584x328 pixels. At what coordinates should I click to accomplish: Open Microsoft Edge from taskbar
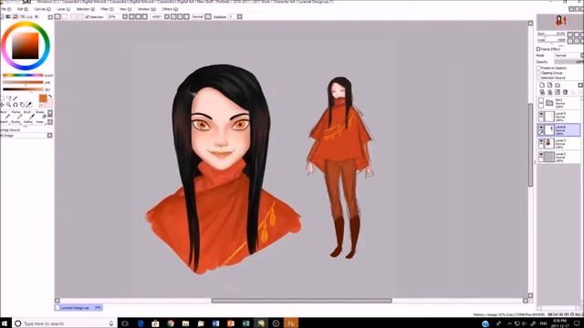141,323
